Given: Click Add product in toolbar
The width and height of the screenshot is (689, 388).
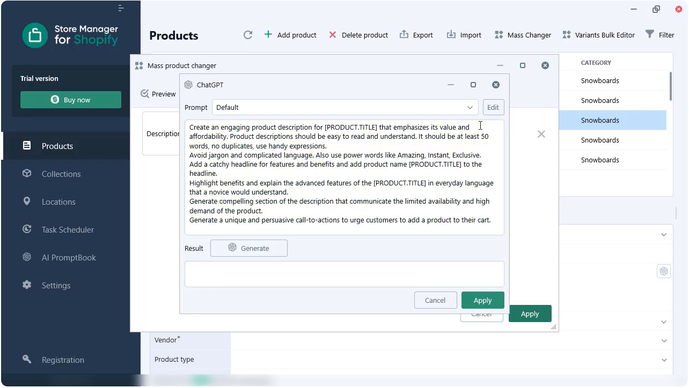Looking at the screenshot, I should coord(290,35).
